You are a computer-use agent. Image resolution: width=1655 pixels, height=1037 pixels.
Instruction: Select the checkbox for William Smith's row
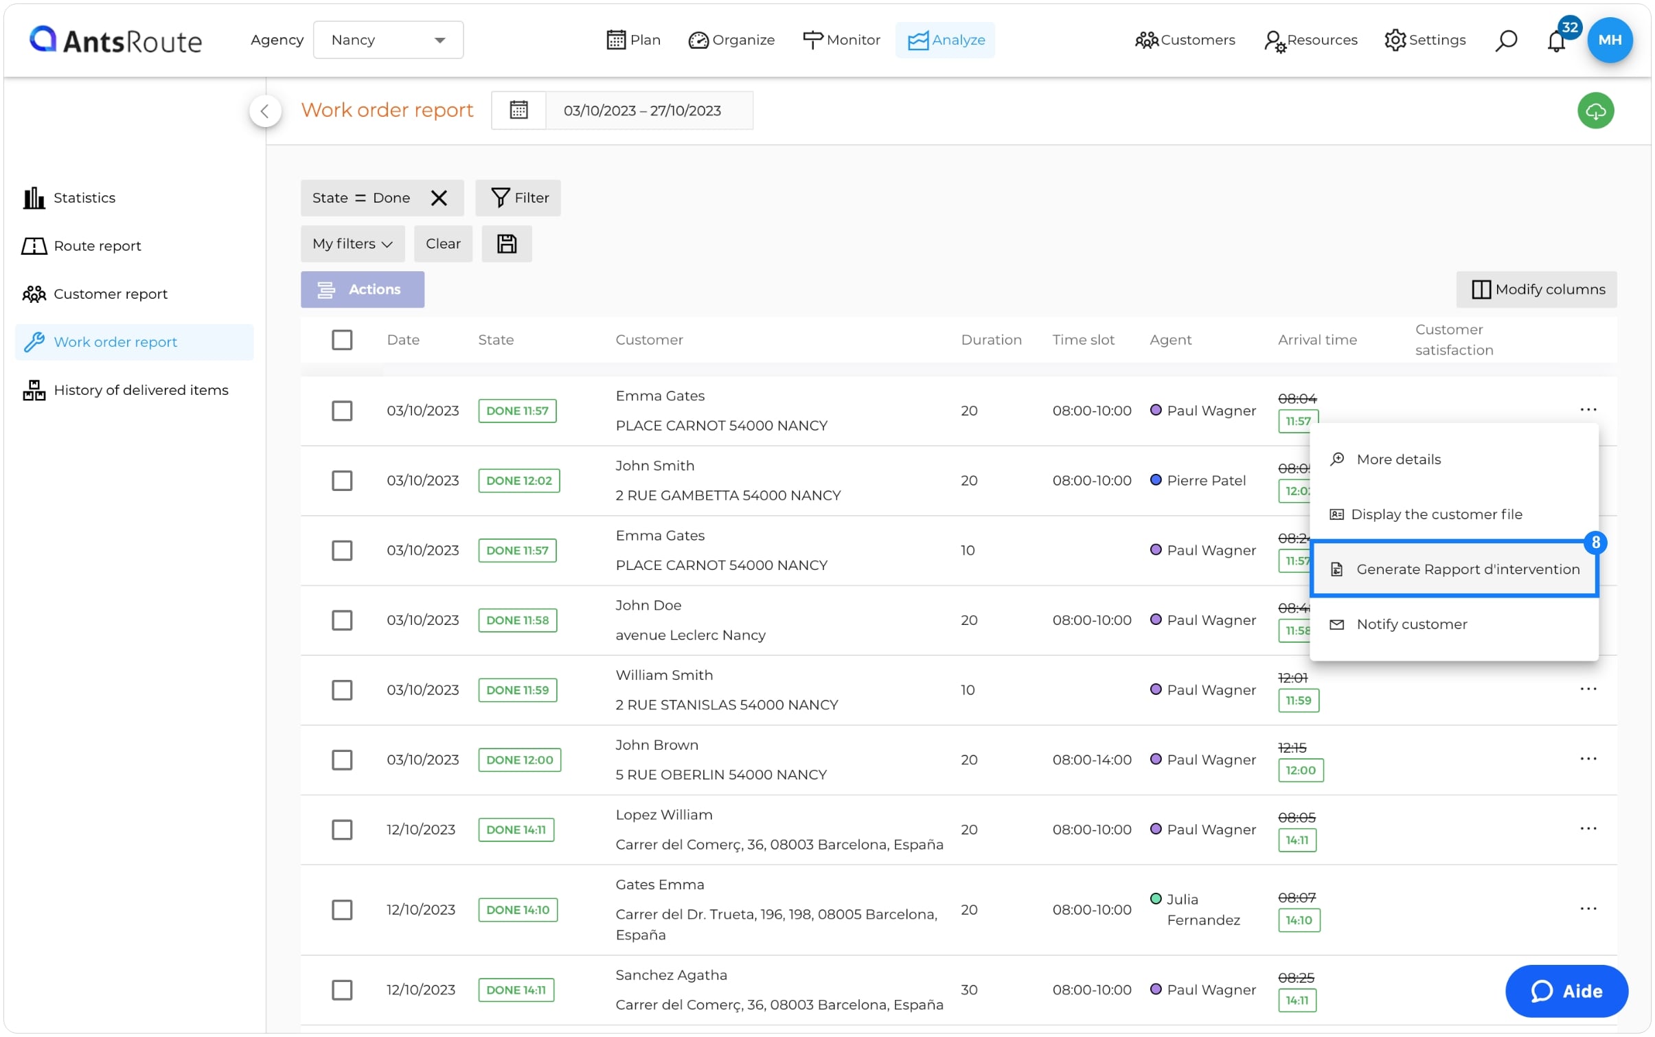342,690
